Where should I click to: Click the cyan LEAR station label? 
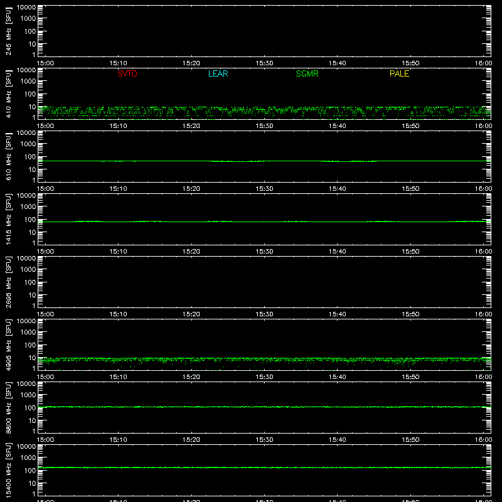pyautogui.click(x=218, y=73)
